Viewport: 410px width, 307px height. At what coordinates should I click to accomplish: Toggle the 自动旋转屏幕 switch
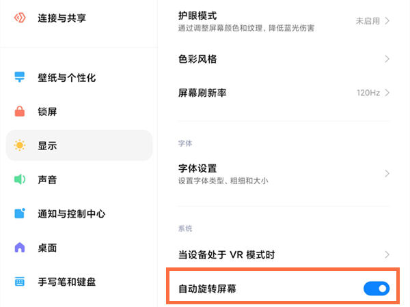(376, 289)
